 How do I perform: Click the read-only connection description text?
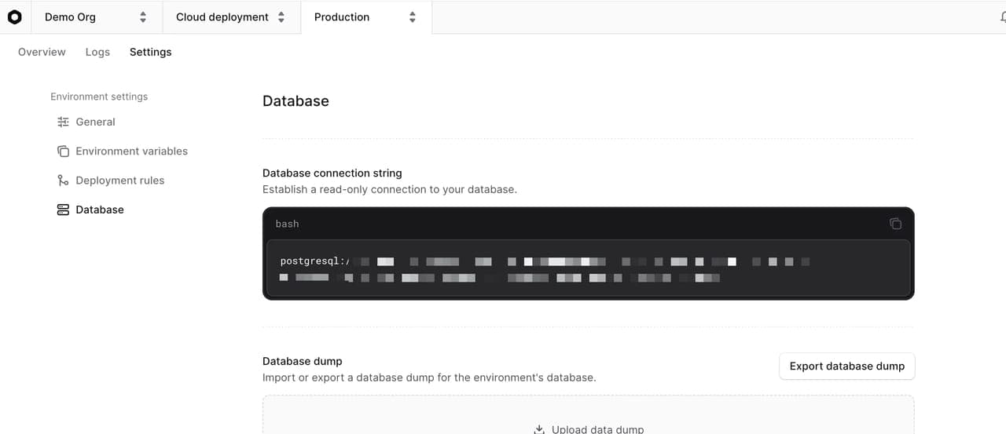(x=390, y=189)
